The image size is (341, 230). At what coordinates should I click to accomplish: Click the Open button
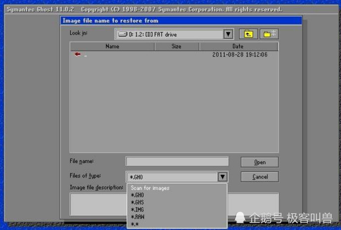260,162
